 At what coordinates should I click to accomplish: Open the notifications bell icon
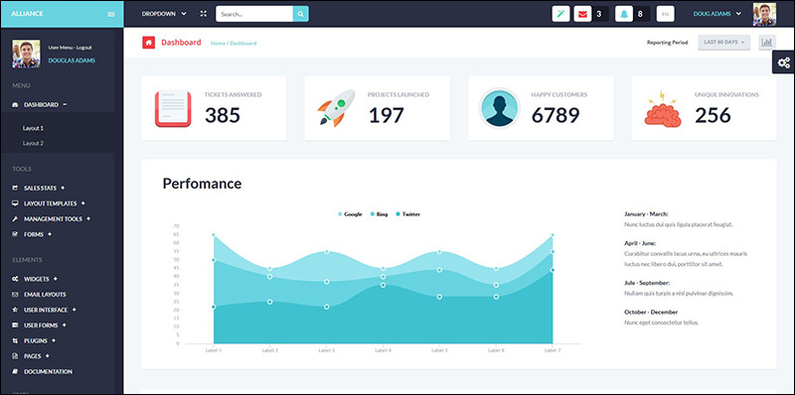point(624,14)
